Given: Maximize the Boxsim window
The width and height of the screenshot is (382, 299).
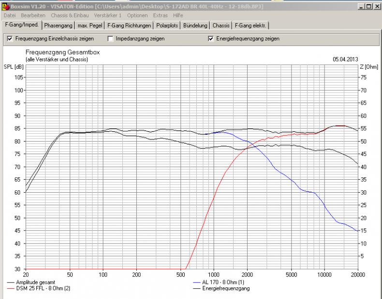Looking at the screenshot, I should point(369,6).
